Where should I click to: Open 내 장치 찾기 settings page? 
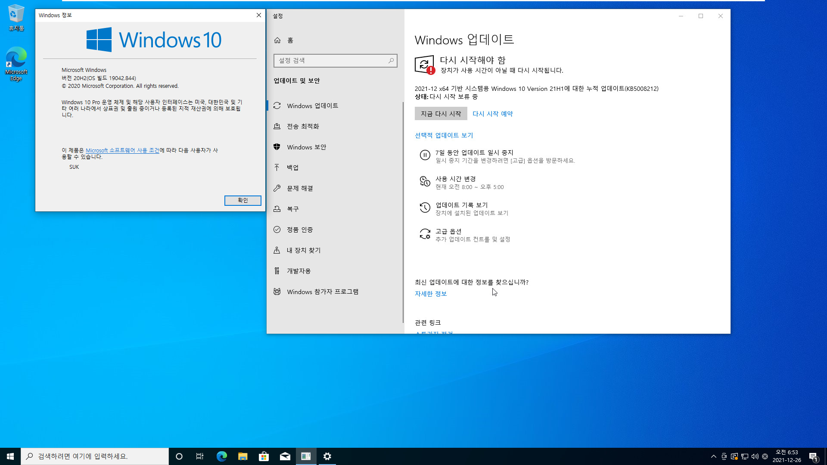point(335,250)
